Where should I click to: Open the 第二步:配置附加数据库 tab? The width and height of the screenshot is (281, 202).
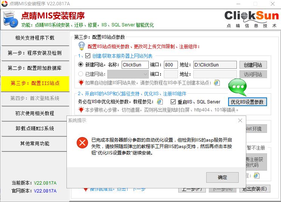click(35, 68)
